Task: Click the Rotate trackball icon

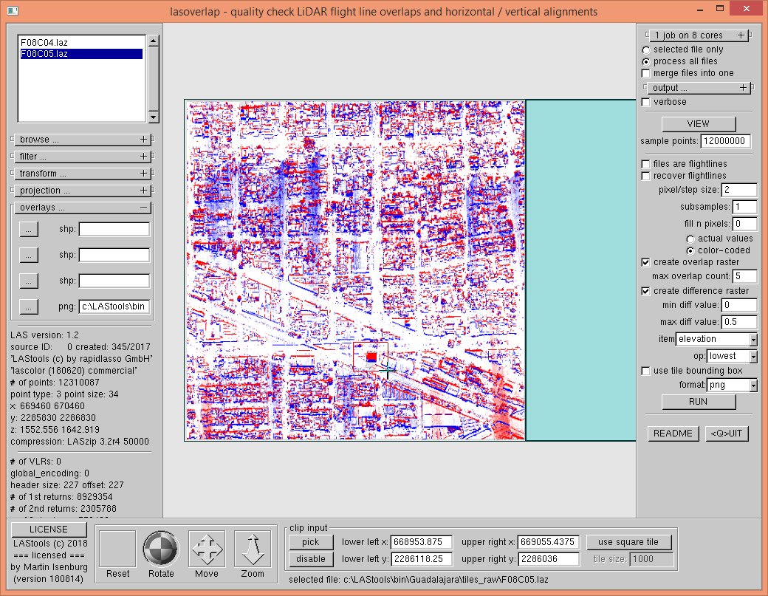Action: (x=161, y=549)
